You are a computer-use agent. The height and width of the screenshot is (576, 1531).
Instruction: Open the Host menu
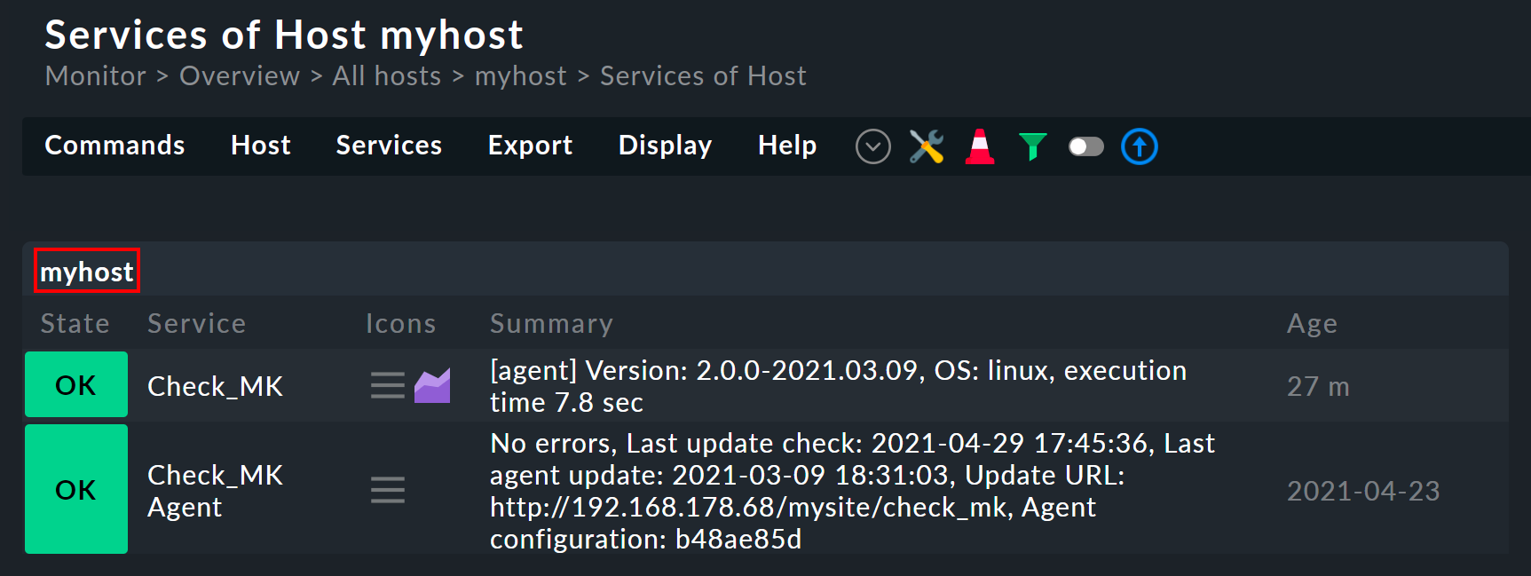point(260,146)
